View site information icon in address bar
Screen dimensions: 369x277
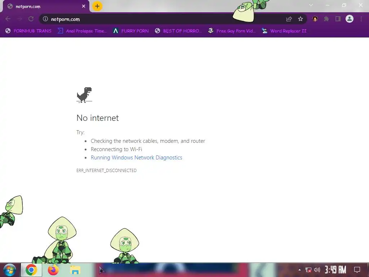coord(45,19)
